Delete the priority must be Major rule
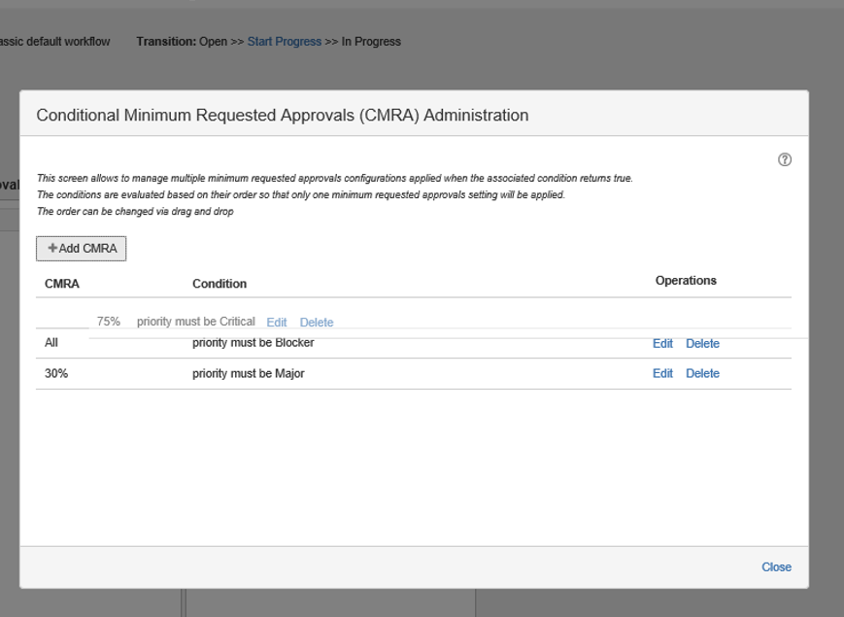 point(702,373)
